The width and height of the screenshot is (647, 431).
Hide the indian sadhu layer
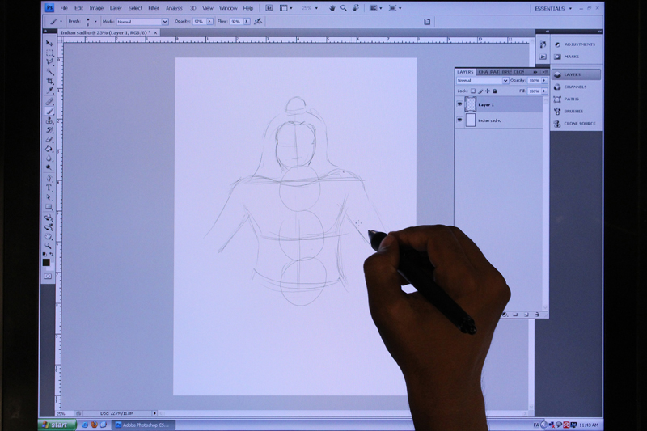pyautogui.click(x=460, y=120)
